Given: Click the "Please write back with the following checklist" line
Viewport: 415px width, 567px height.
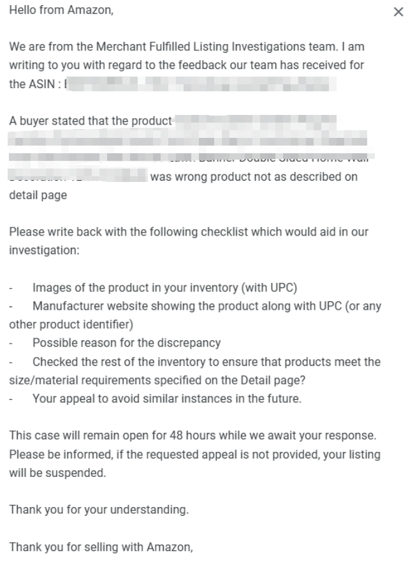Looking at the screenshot, I should tap(189, 232).
